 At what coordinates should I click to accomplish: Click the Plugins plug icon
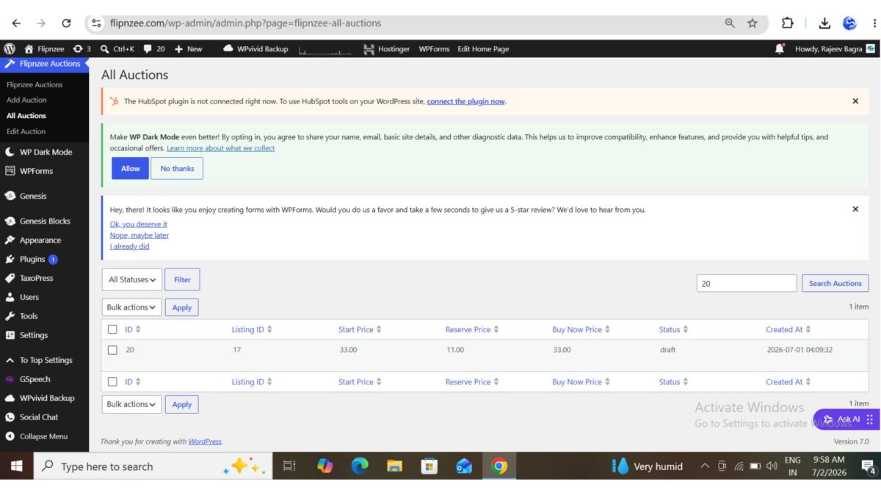(10, 259)
